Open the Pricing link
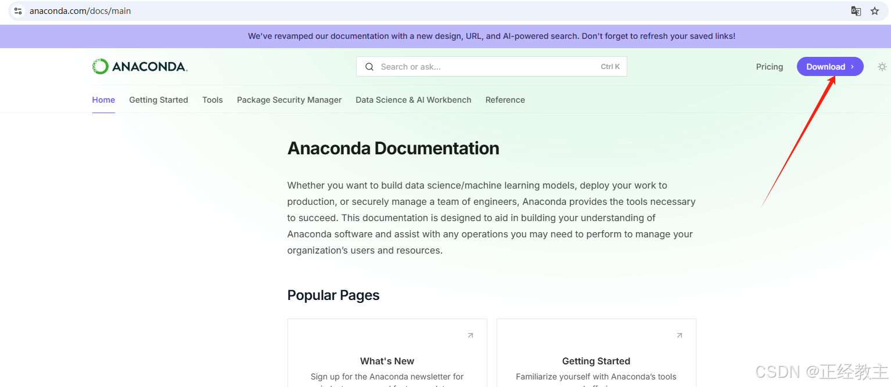This screenshot has width=891, height=387. (x=770, y=67)
